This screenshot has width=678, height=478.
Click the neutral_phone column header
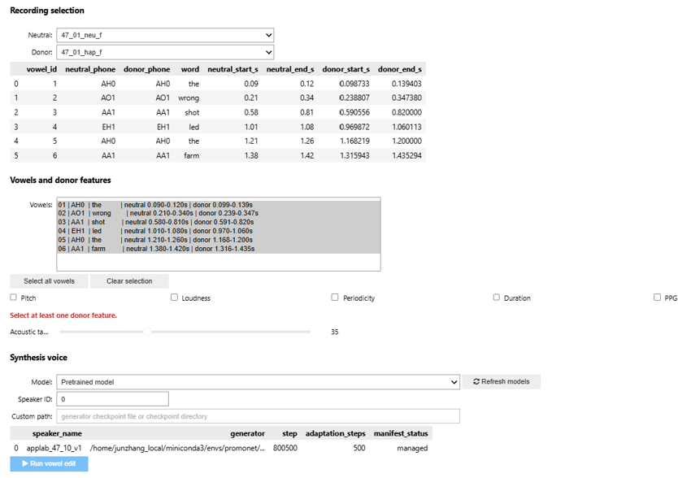[x=90, y=69]
